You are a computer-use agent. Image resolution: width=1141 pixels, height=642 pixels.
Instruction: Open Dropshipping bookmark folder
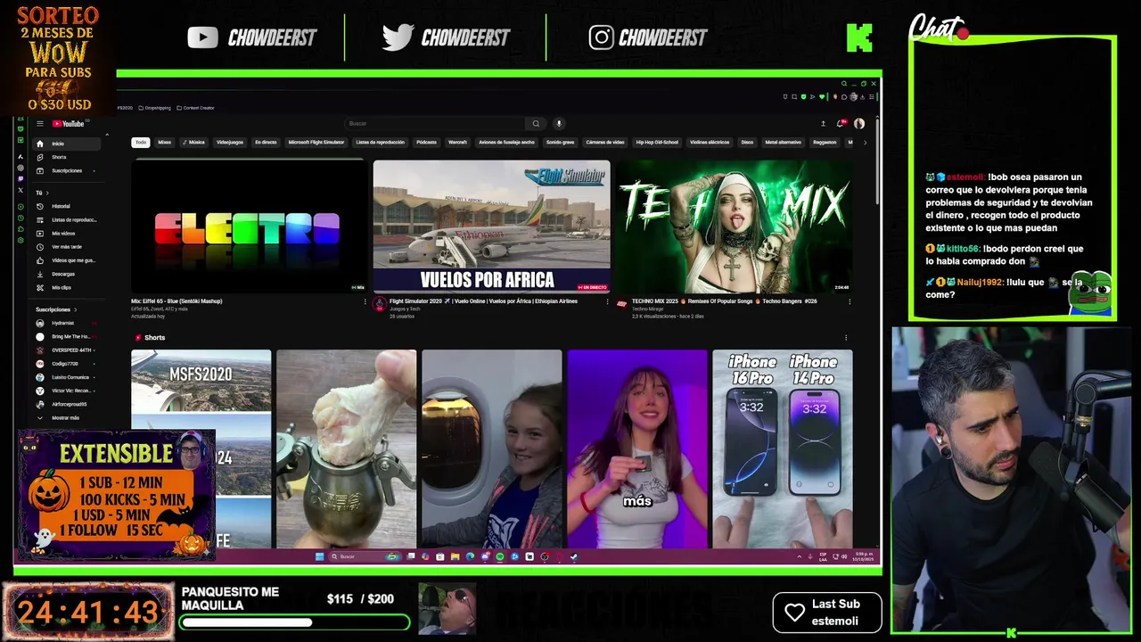click(x=153, y=108)
